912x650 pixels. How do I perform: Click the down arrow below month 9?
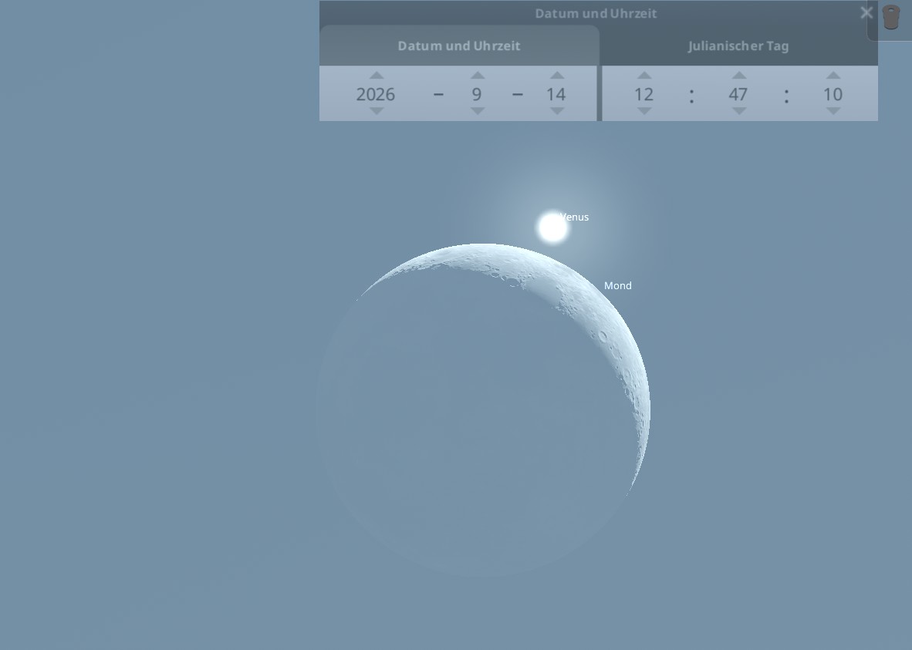pyautogui.click(x=478, y=111)
